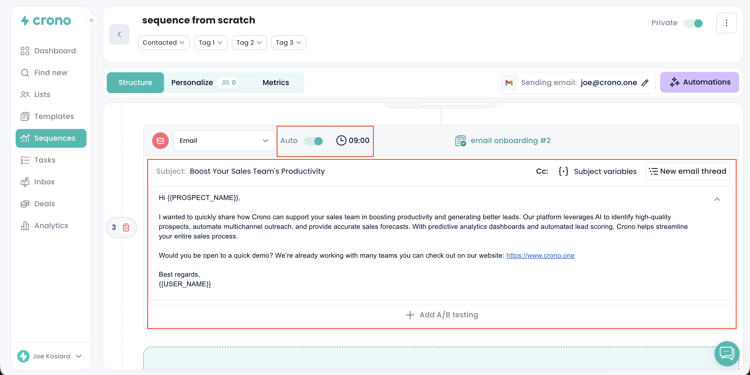Click the red trash icon on step 3
This screenshot has height=375, width=750.
(126, 227)
